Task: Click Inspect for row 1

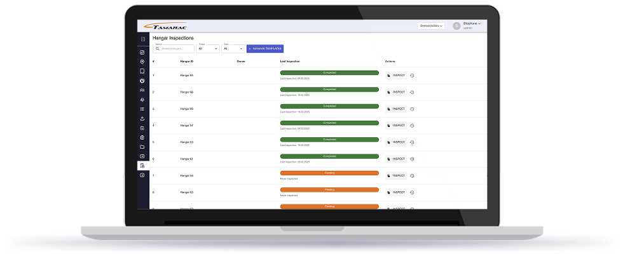Action: 396,76
